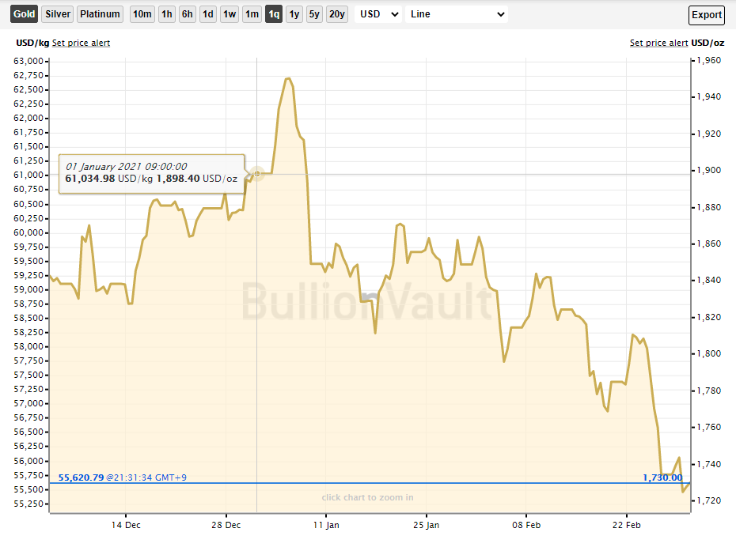This screenshot has height=536, width=736.
Task: Open the USD currency dropdown
Action: click(378, 14)
